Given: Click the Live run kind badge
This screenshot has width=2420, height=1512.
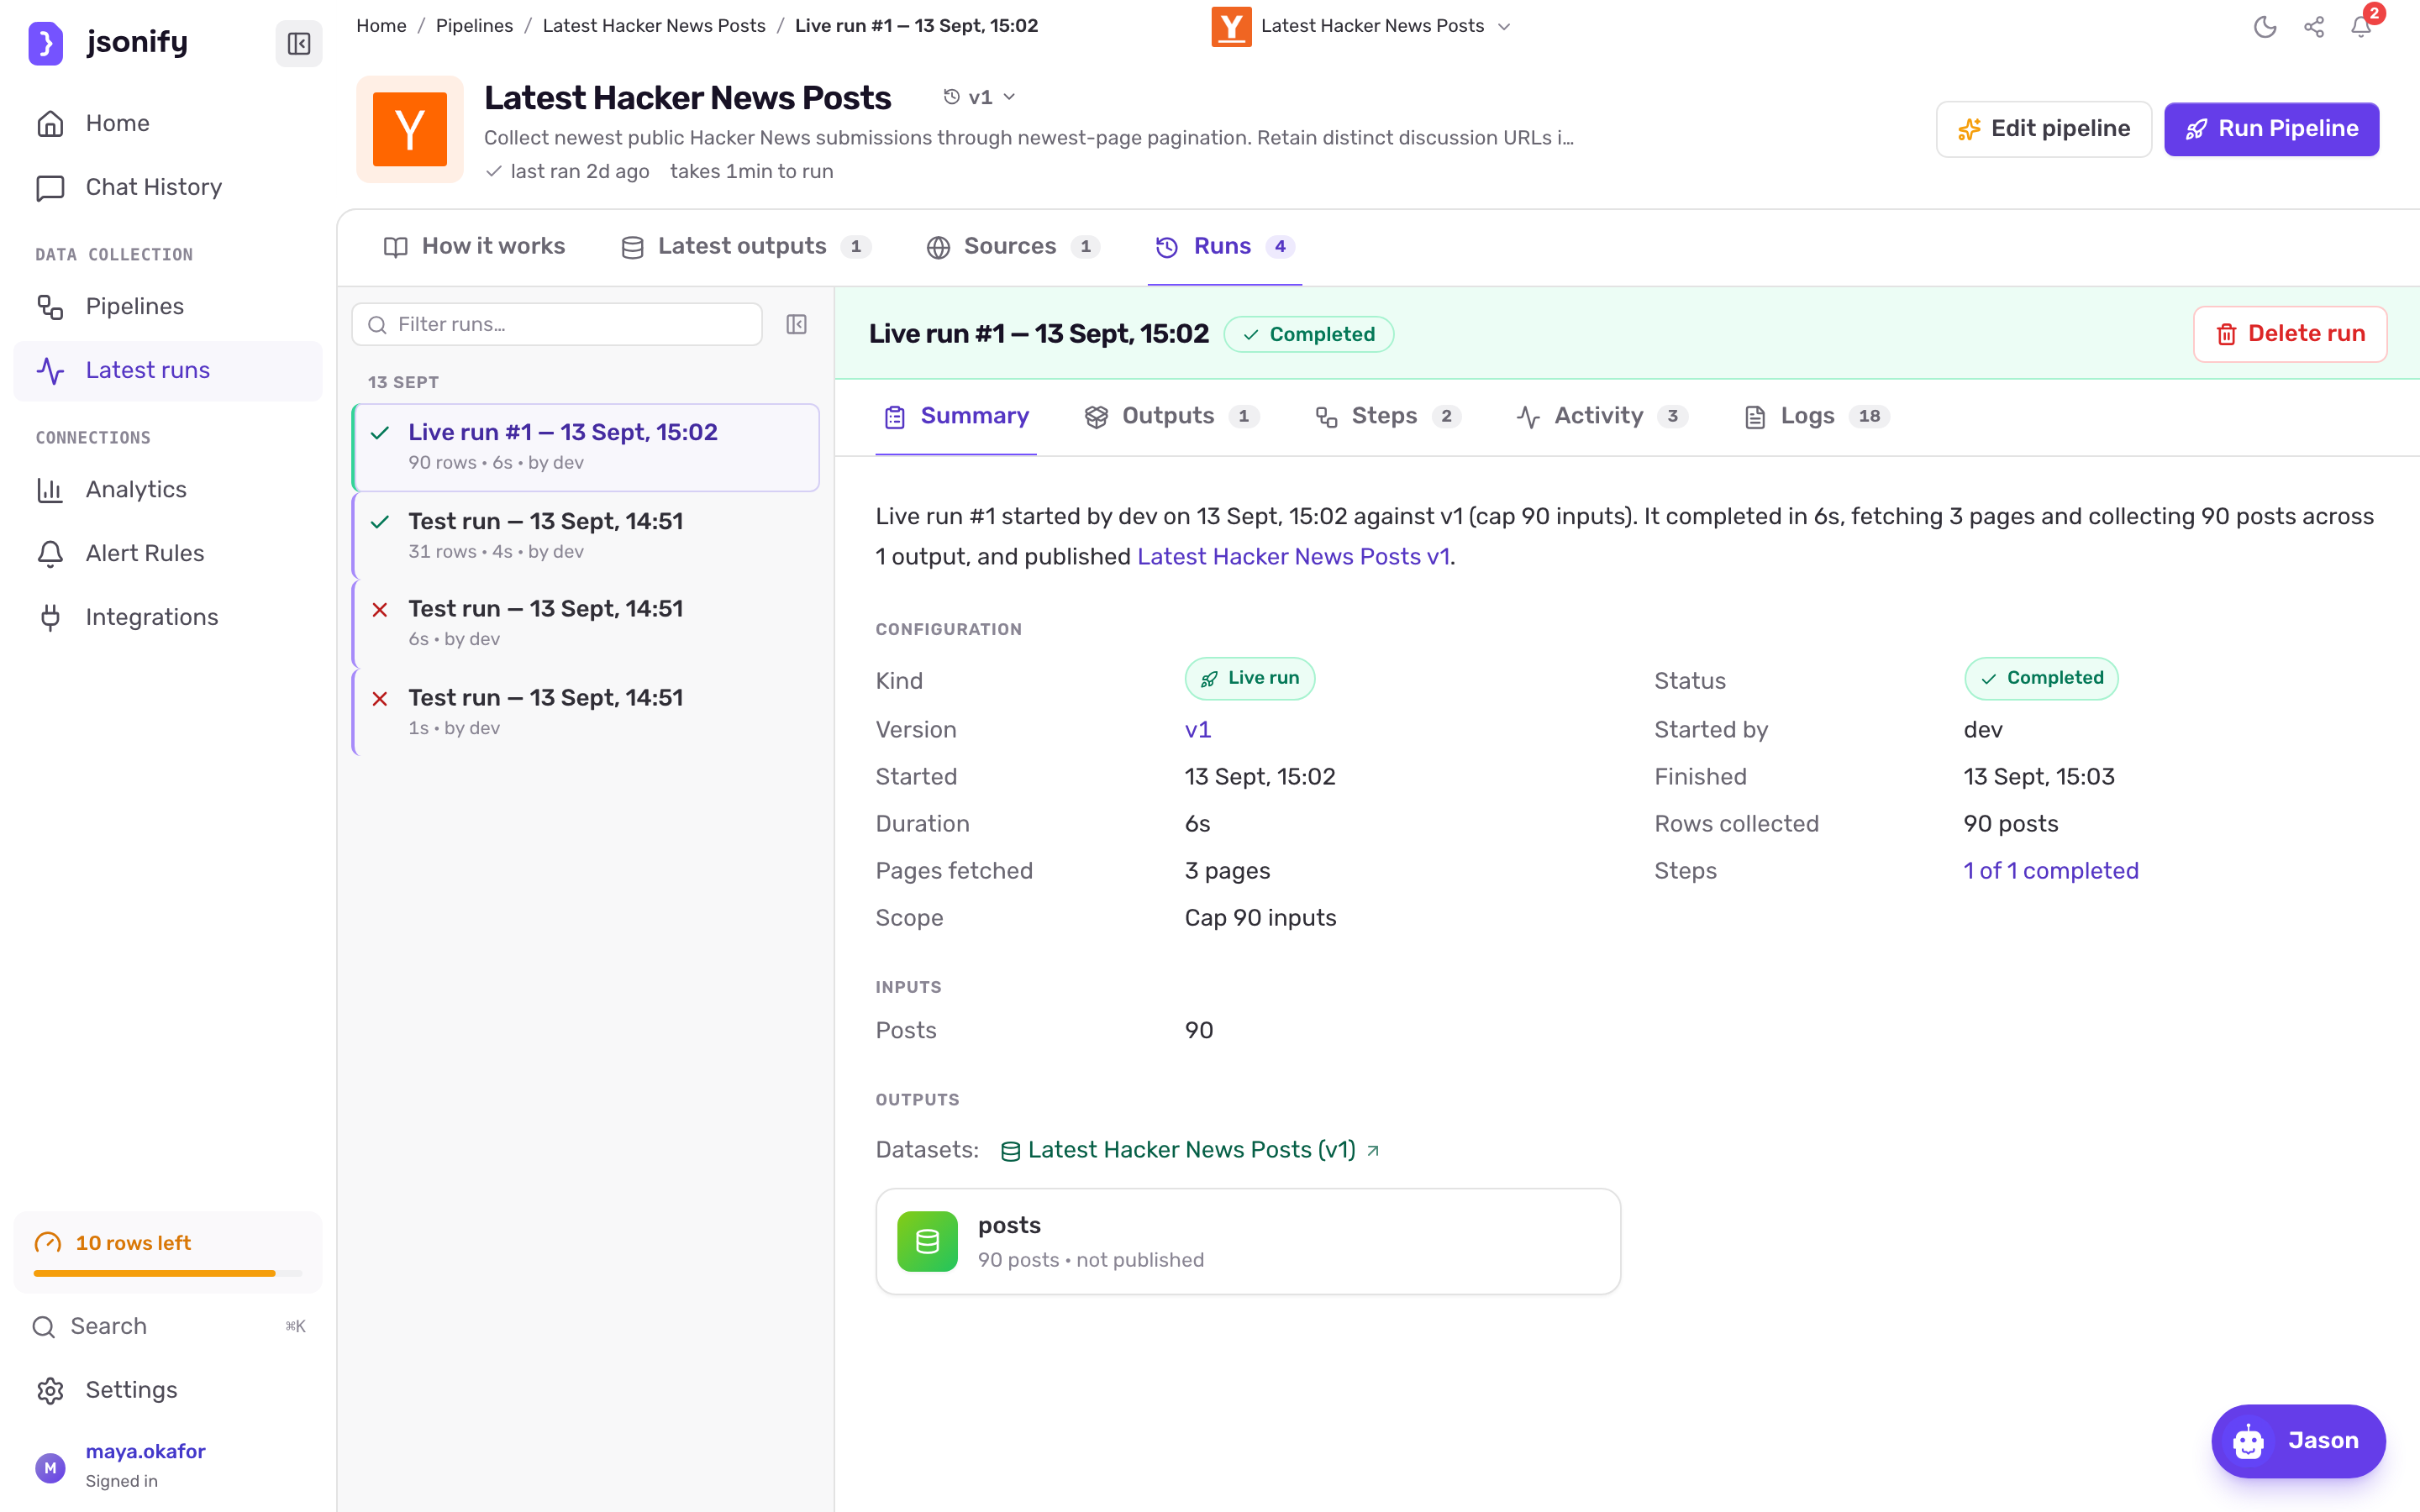Looking at the screenshot, I should click(x=1250, y=678).
